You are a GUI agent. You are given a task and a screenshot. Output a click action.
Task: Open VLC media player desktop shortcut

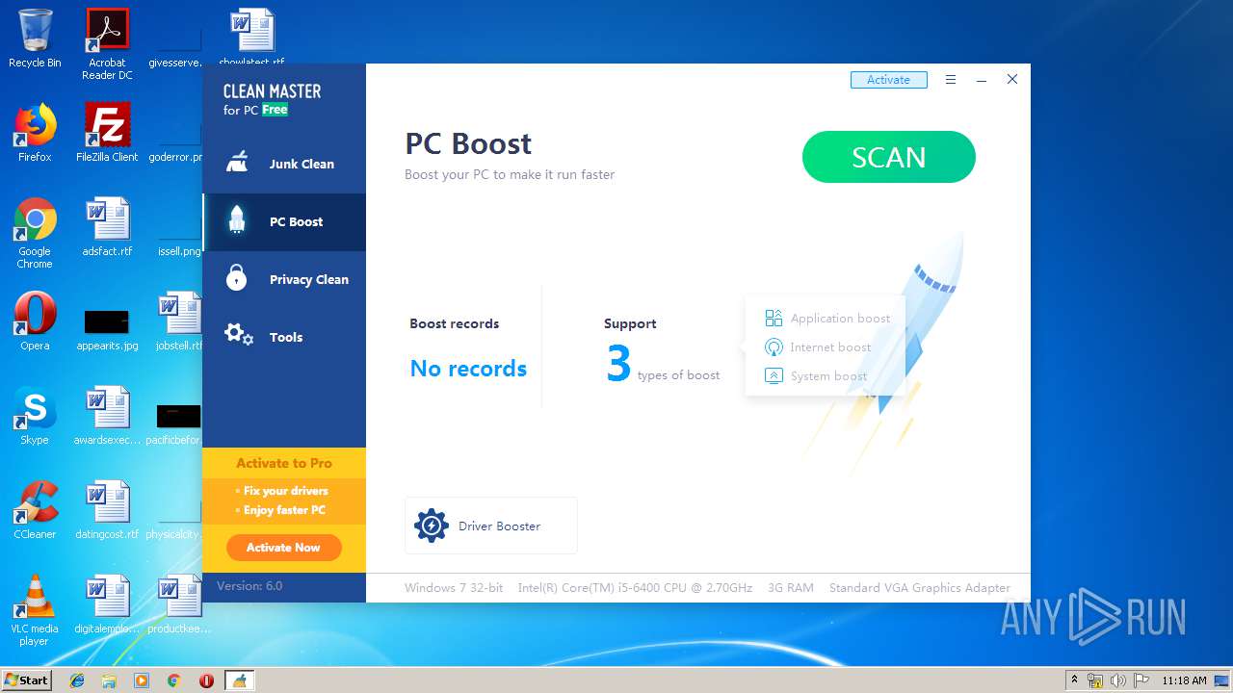point(35,610)
